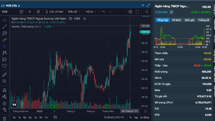
Task: Open the candlestick chart style selector
Action: click(38, 12)
